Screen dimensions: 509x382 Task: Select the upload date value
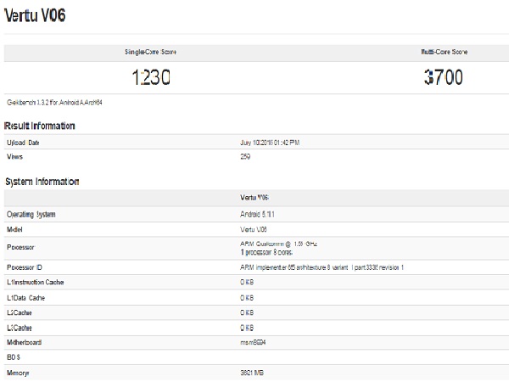(282, 143)
